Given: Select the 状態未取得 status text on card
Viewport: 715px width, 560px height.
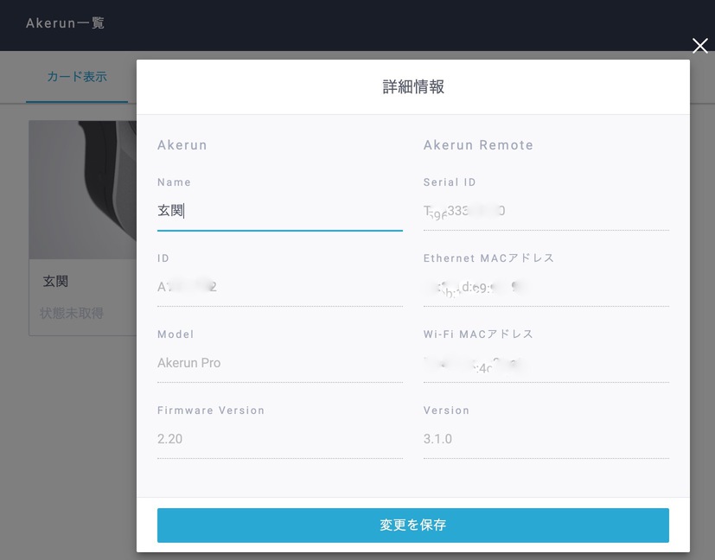Looking at the screenshot, I should point(72,313).
